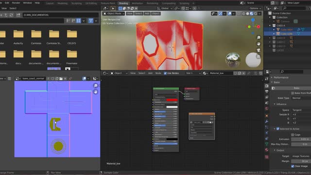Image resolution: width=311 pixels, height=175 pixels.
Task: Select Cube LOW in outliner
Action: point(286,34)
